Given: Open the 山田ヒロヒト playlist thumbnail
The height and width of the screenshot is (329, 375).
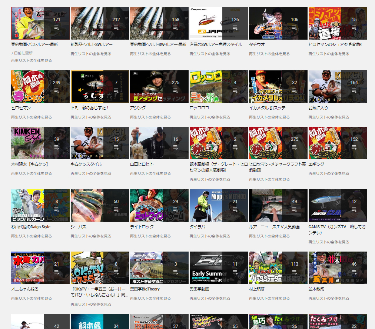Looking at the screenshot, I should [x=146, y=143].
